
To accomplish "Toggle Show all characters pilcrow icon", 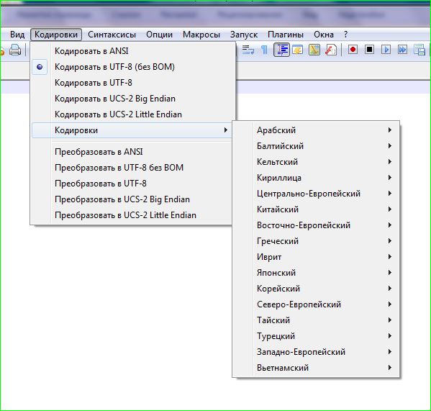I will (x=264, y=50).
